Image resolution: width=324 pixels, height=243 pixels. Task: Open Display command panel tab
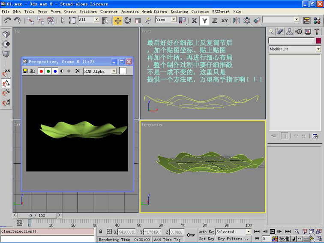point(308,32)
